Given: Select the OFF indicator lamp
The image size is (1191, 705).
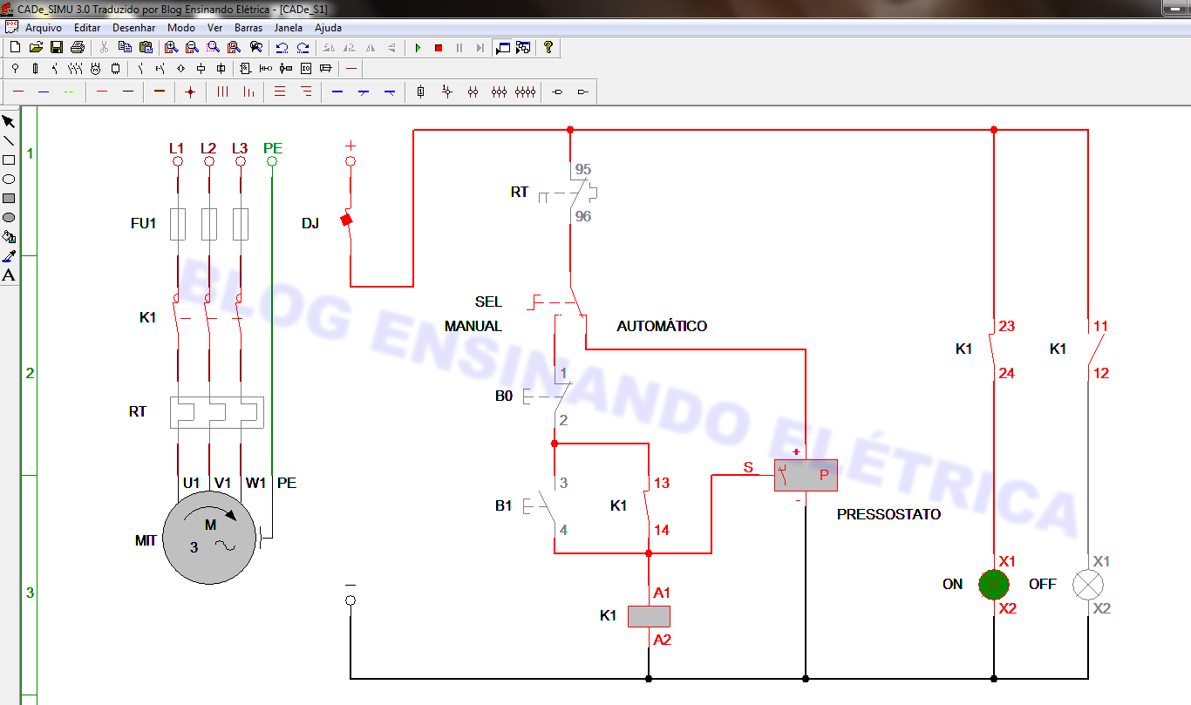Looking at the screenshot, I should click(1087, 584).
